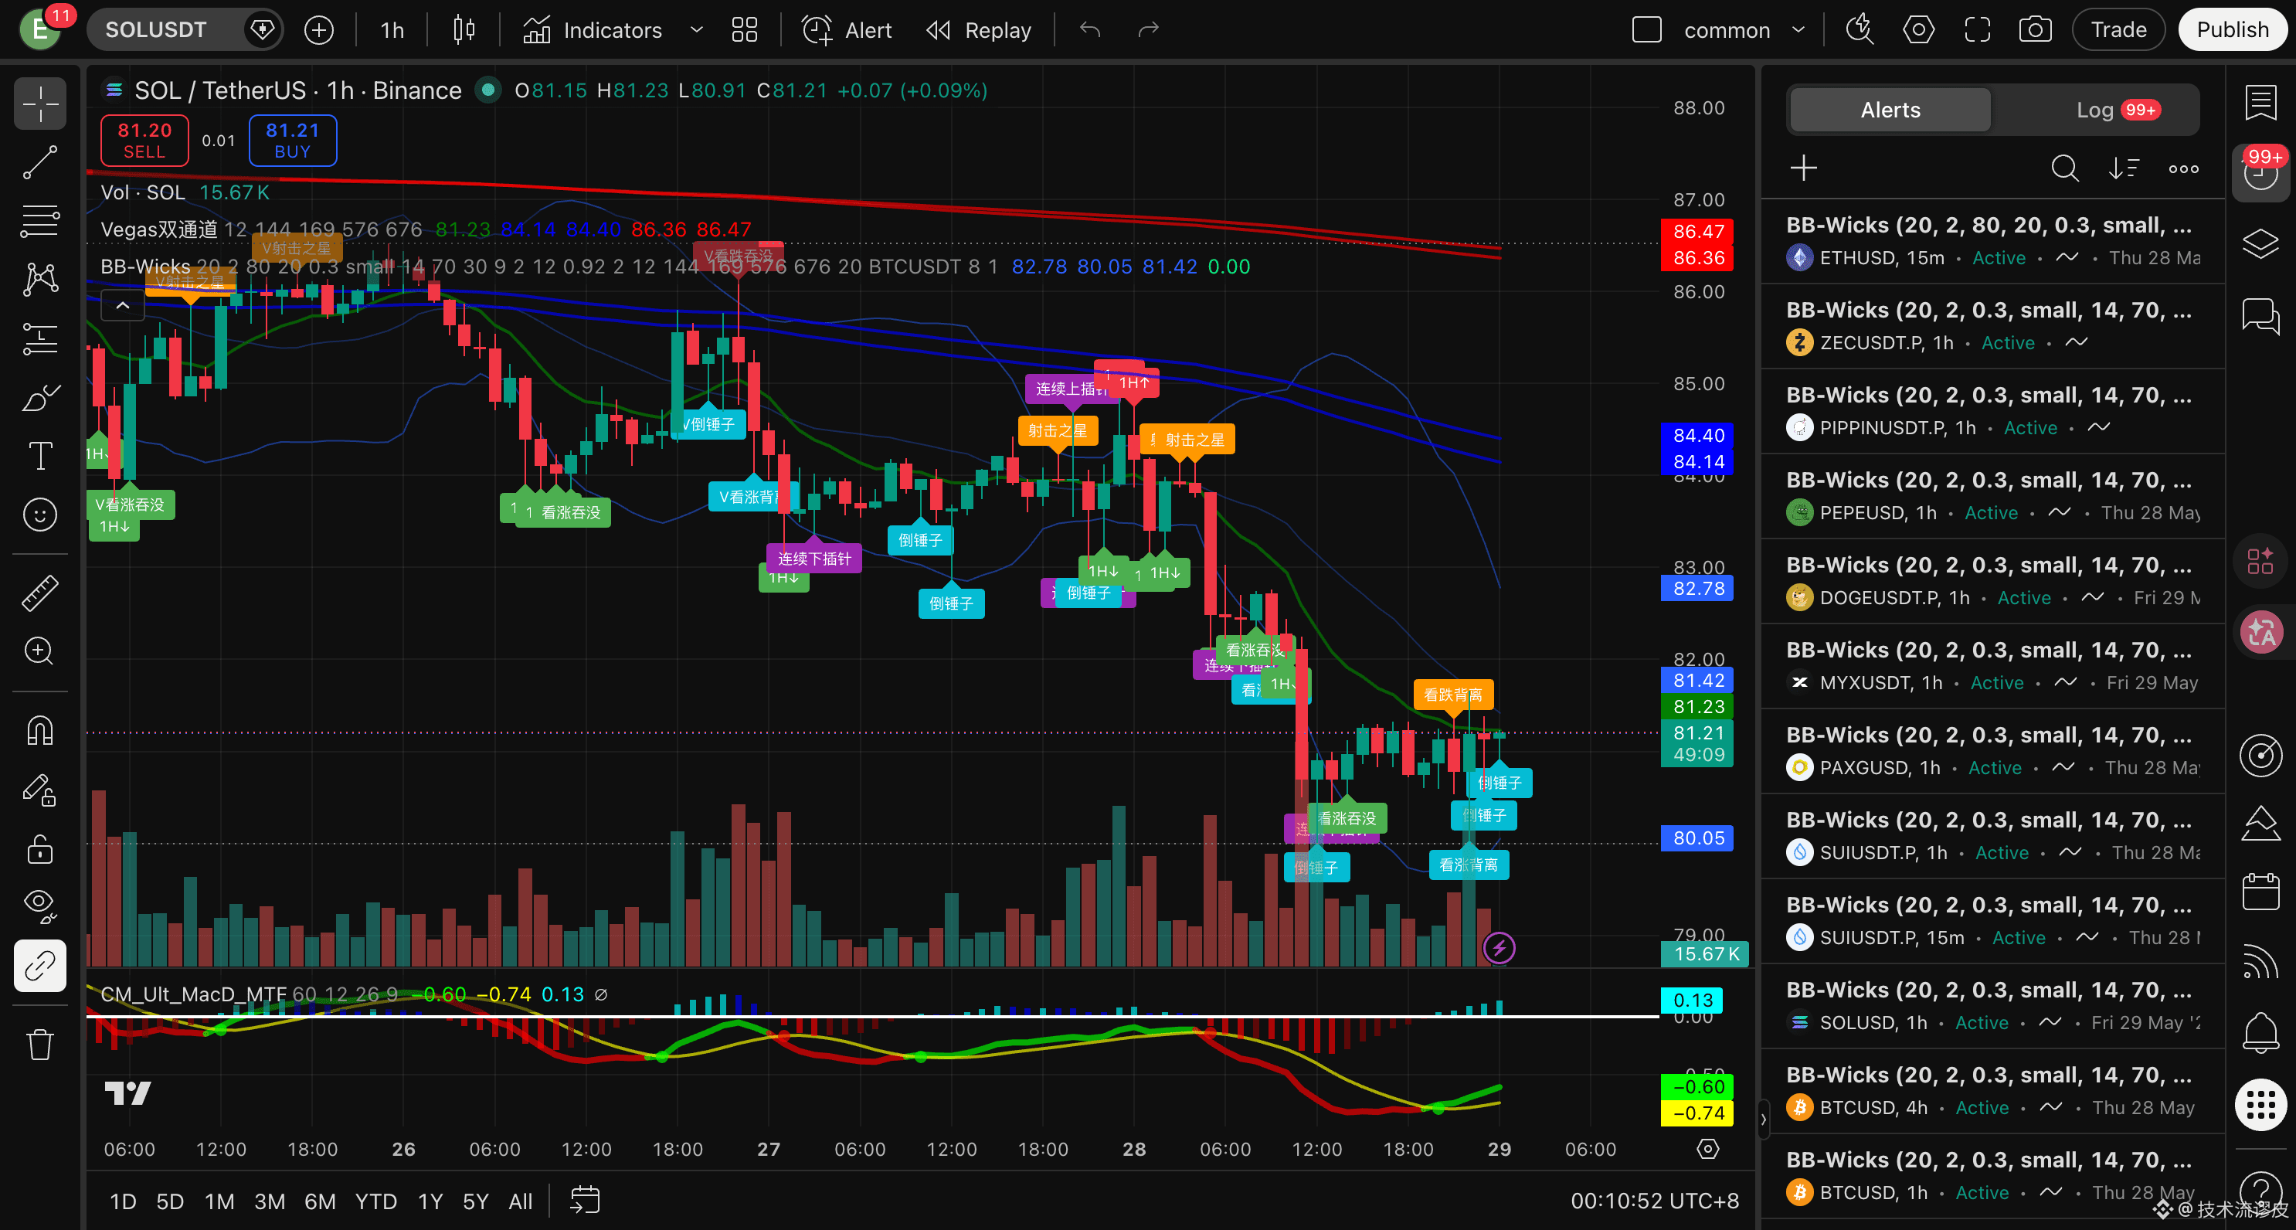Open the alerts sort order menu
This screenshot has width=2296, height=1230.
(x=2124, y=168)
